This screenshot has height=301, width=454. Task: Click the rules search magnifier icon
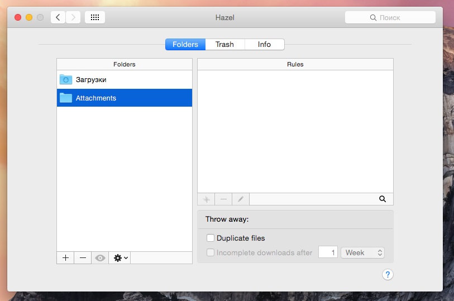coord(383,199)
